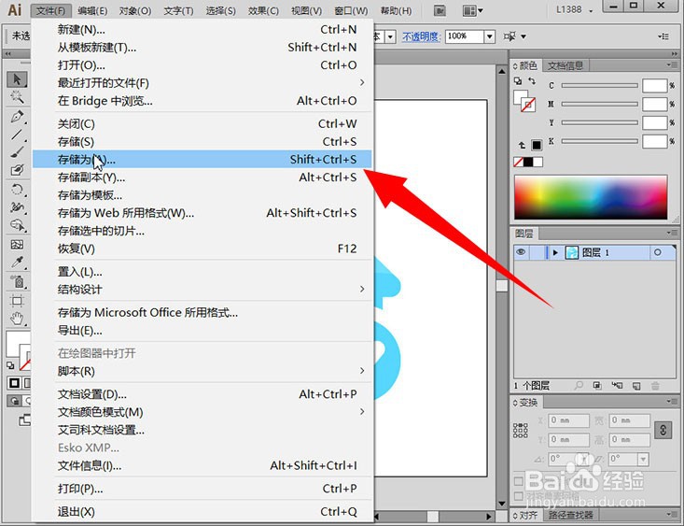Select the Shape Builder tool
The image size is (684, 526).
point(17,225)
